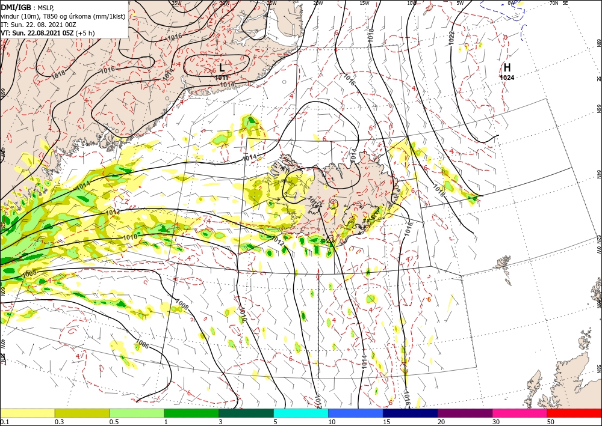Click the 'vindur (10m), T850 og úrkoma' line
This screenshot has width=602, height=426.
click(63, 16)
